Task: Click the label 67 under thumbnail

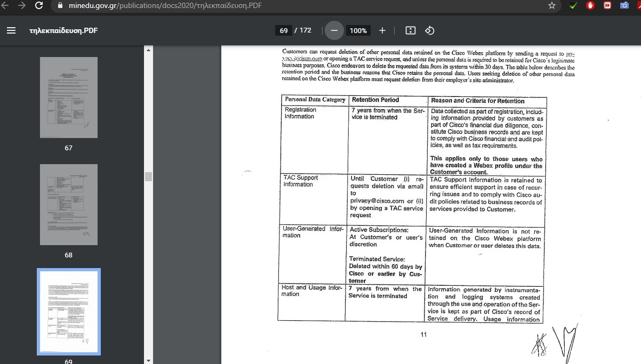Action: [x=68, y=148]
